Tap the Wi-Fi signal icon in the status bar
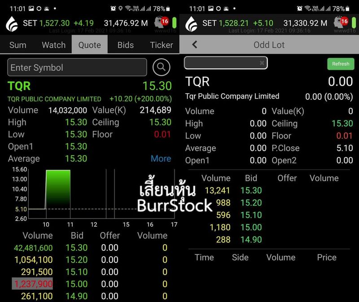The width and height of the screenshot is (359, 302). [x=128, y=8]
